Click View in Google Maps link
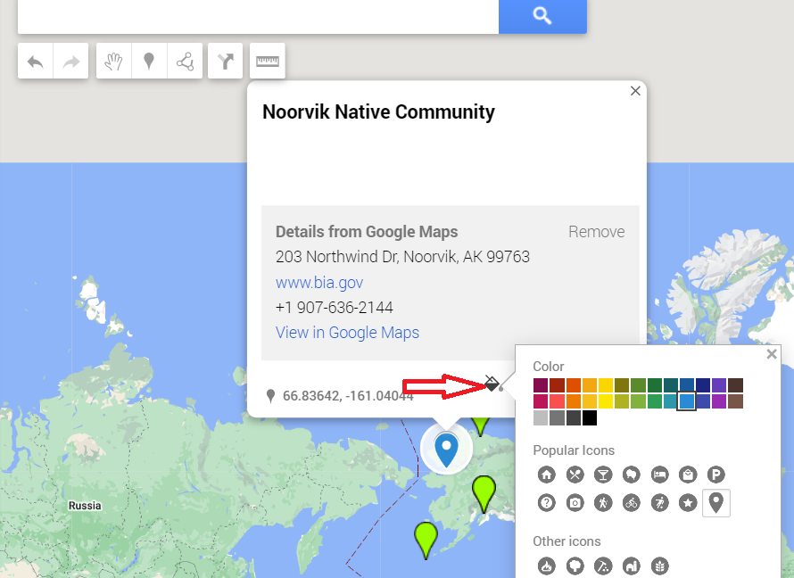This screenshot has width=794, height=578. [347, 333]
